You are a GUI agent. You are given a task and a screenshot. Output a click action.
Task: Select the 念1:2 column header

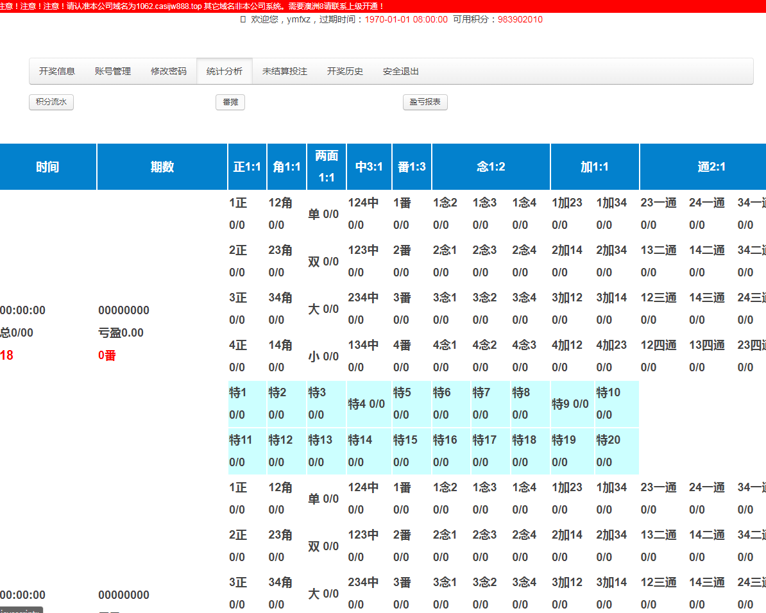click(x=491, y=167)
